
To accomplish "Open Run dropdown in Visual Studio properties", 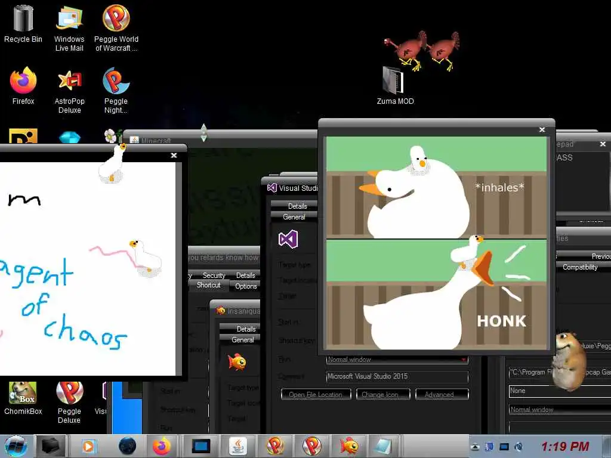I will point(397,360).
